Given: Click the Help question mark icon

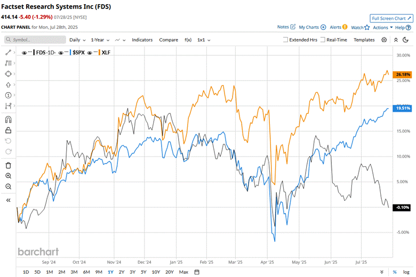Looking at the screenshot, I should pyautogui.click(x=409, y=28).
